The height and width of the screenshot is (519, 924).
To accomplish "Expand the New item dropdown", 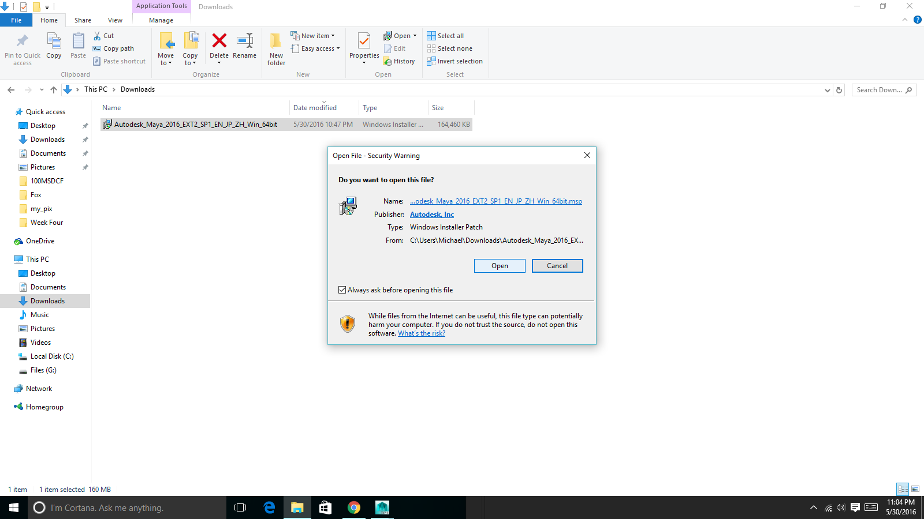I will (x=333, y=36).
